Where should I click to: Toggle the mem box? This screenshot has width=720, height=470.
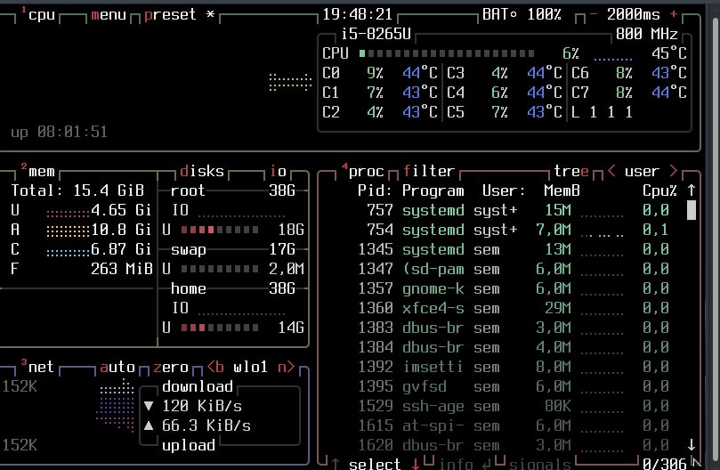point(38,171)
